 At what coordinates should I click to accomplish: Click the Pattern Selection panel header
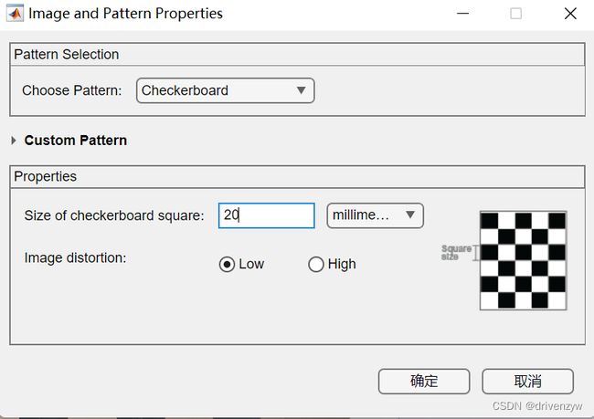point(297,55)
